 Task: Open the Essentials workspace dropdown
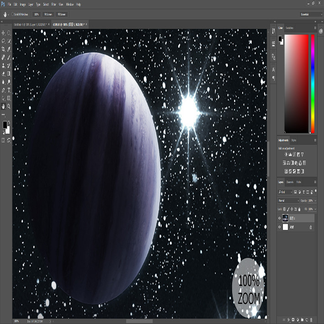[311, 14]
